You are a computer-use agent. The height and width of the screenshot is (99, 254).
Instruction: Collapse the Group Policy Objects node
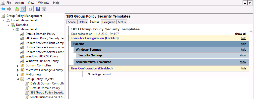click(18, 79)
